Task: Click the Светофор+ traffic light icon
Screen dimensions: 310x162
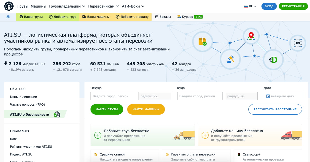Action: click(239, 154)
